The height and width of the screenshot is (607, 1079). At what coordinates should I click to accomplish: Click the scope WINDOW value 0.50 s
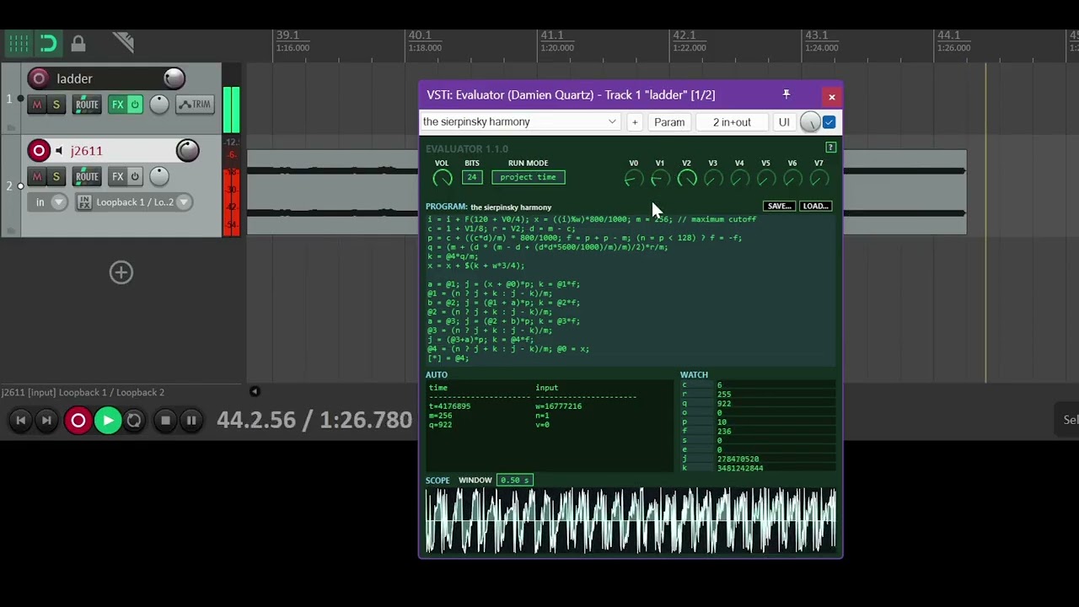pos(515,481)
